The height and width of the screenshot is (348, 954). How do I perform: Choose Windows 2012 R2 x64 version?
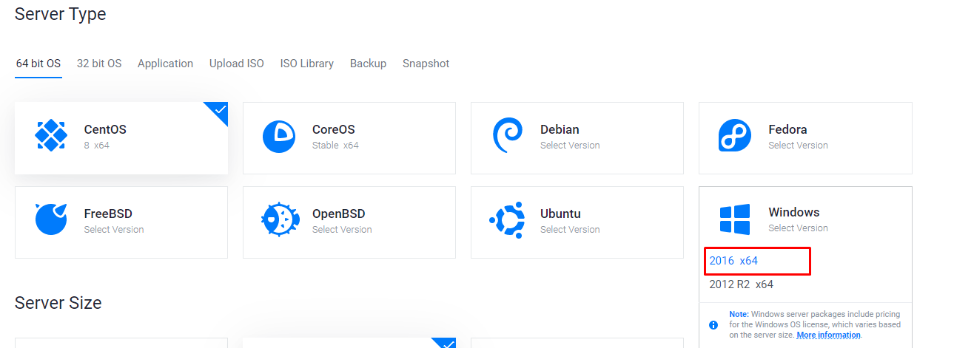[741, 284]
